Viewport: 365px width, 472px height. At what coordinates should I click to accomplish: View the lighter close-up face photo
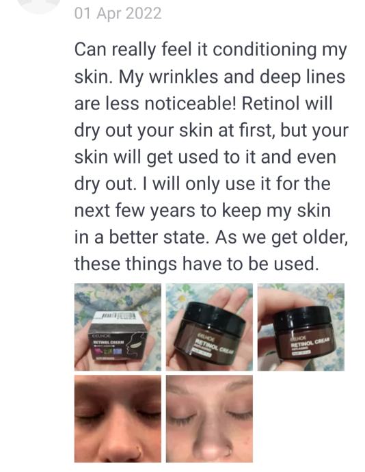pyautogui.click(x=209, y=419)
